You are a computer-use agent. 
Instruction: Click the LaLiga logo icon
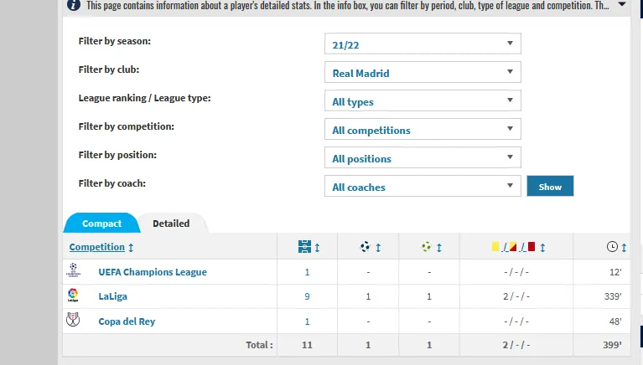point(73,296)
